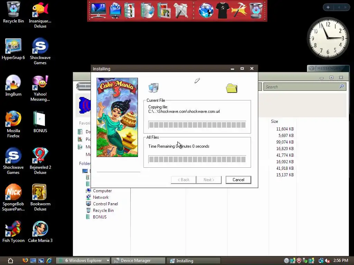Viewport: 354px width, 265px height.
Task: Click the red shield security alert tray icon
Action: [299, 261]
